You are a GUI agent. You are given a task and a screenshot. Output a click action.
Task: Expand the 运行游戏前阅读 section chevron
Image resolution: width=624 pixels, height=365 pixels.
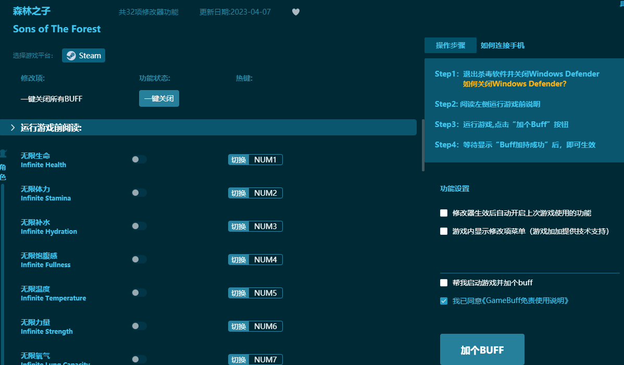click(13, 128)
